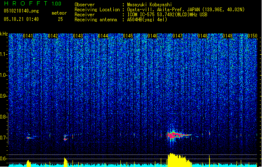
Task: Click the yellow power peak below 0141
Action: tap(29, 164)
